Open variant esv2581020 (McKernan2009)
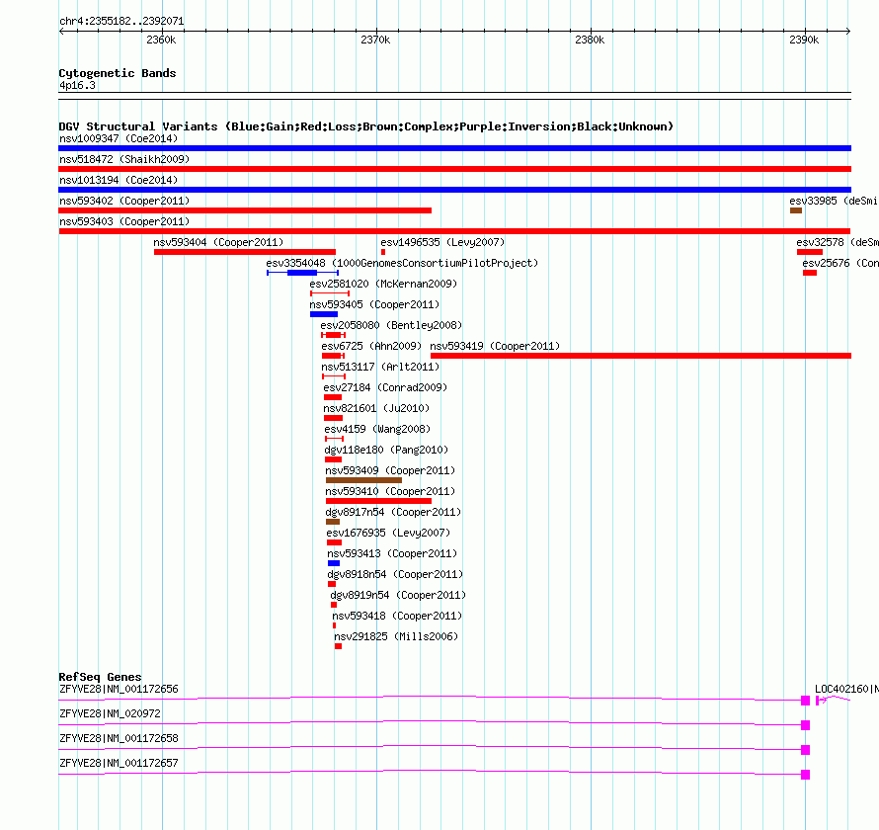This screenshot has width=879, height=830. point(330,293)
